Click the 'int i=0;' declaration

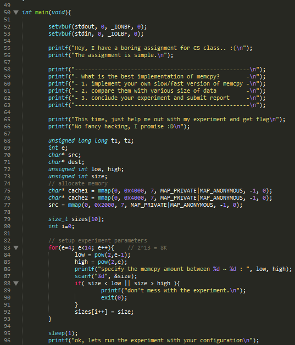coord(61,227)
